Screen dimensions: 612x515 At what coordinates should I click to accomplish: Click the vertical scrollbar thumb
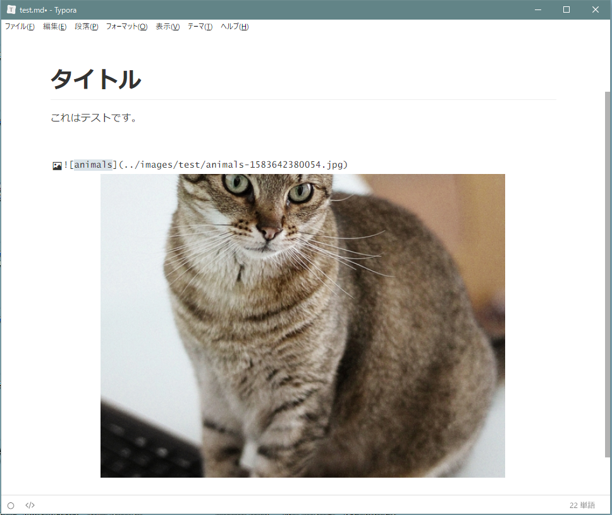coord(608,274)
